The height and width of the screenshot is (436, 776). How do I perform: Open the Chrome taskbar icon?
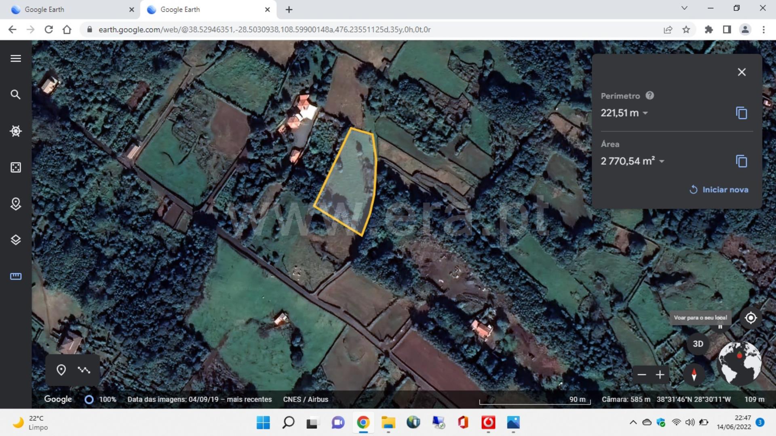(363, 423)
